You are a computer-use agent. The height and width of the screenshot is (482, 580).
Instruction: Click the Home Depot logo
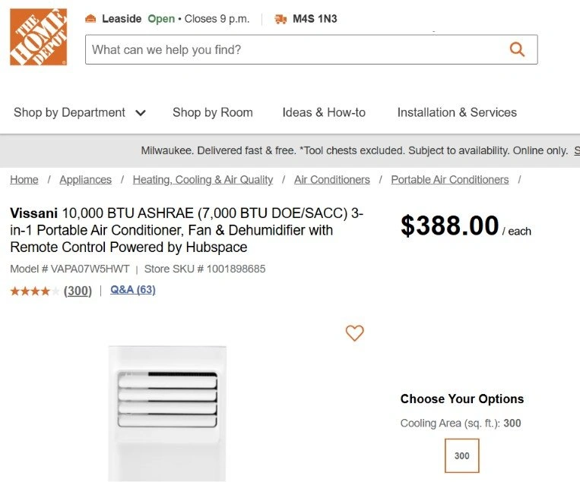(x=39, y=37)
